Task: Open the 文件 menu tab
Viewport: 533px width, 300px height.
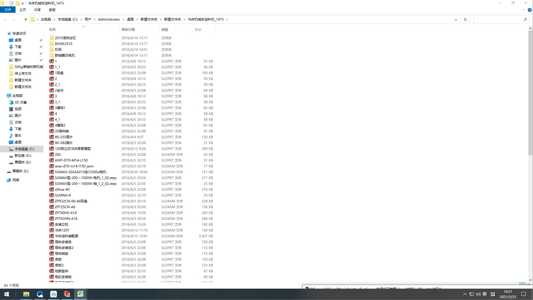Action: click(x=8, y=10)
